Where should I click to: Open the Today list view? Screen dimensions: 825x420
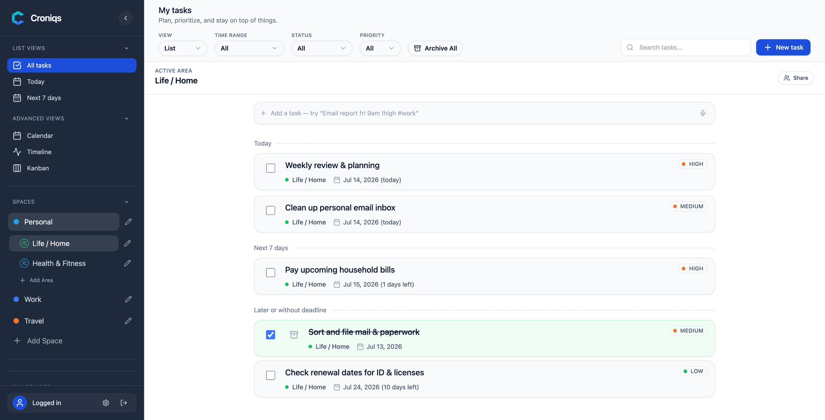click(72, 82)
